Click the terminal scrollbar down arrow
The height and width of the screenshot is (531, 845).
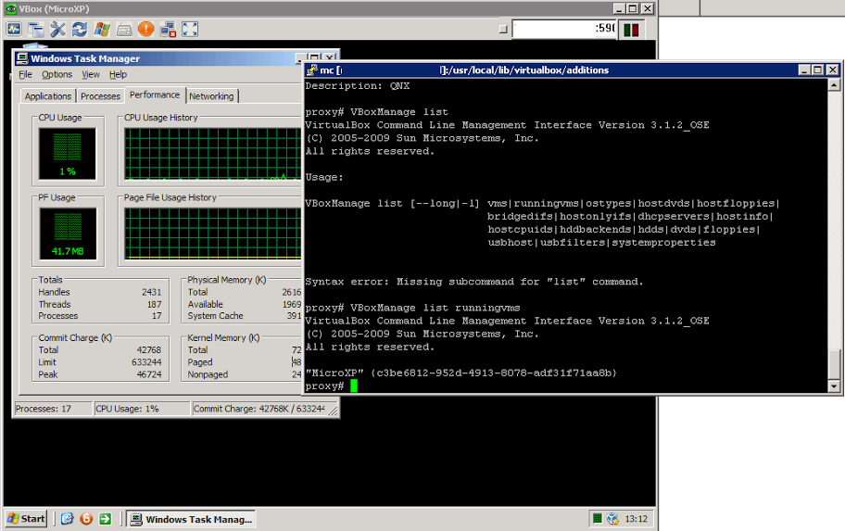(835, 386)
